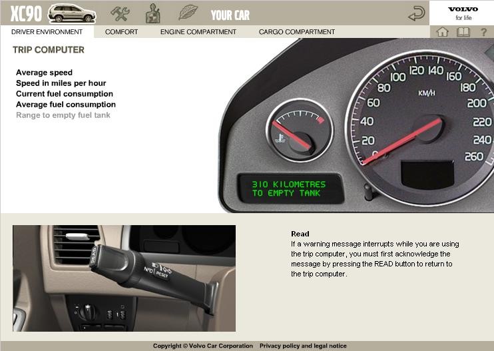Select Average fuel consumption
Screen dimensions: 494x351
[65, 105]
